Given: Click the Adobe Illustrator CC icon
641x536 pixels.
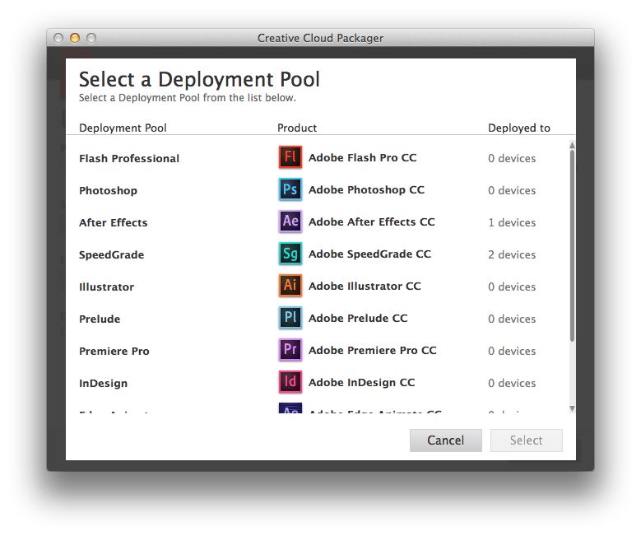Looking at the screenshot, I should pos(290,286).
